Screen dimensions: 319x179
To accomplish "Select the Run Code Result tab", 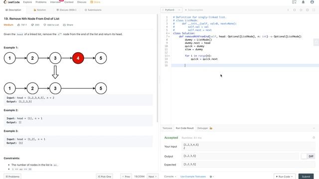I will pos(185,128).
